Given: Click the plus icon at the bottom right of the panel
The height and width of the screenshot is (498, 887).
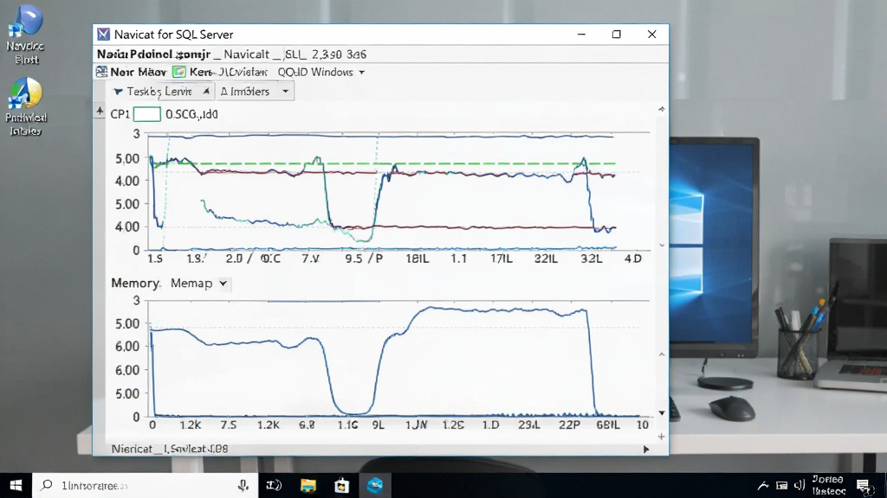Looking at the screenshot, I should pos(661,437).
